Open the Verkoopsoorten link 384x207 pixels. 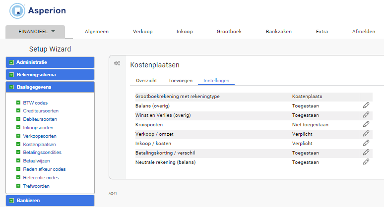40,136
